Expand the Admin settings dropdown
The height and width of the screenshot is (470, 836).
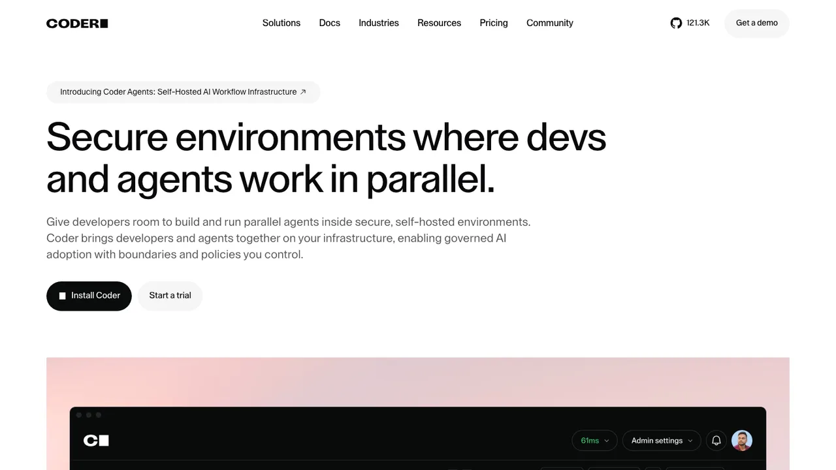pos(662,441)
